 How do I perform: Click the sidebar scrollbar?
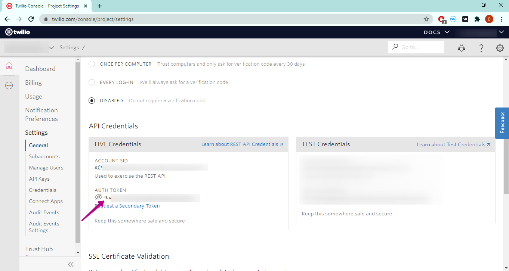coord(78,153)
